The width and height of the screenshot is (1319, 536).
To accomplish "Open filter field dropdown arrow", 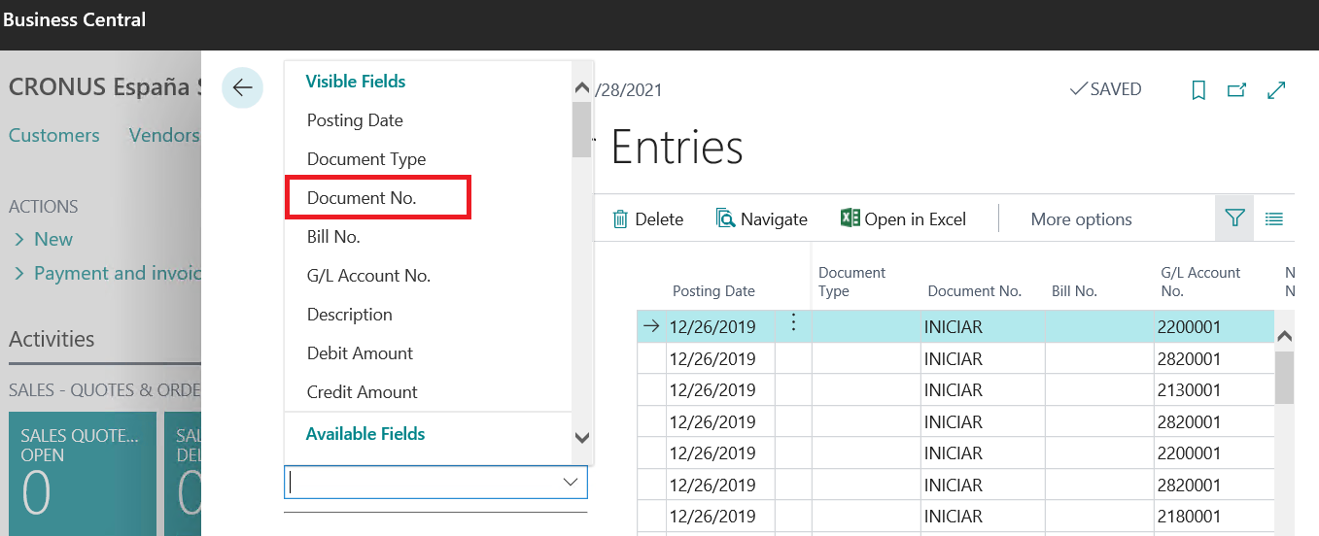I will [571, 483].
